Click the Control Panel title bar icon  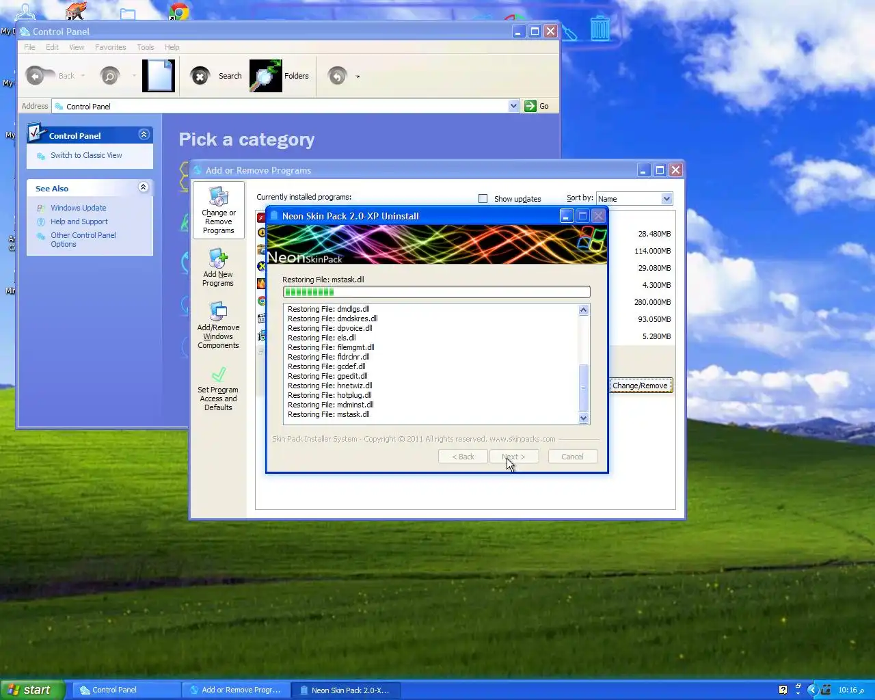[25, 31]
